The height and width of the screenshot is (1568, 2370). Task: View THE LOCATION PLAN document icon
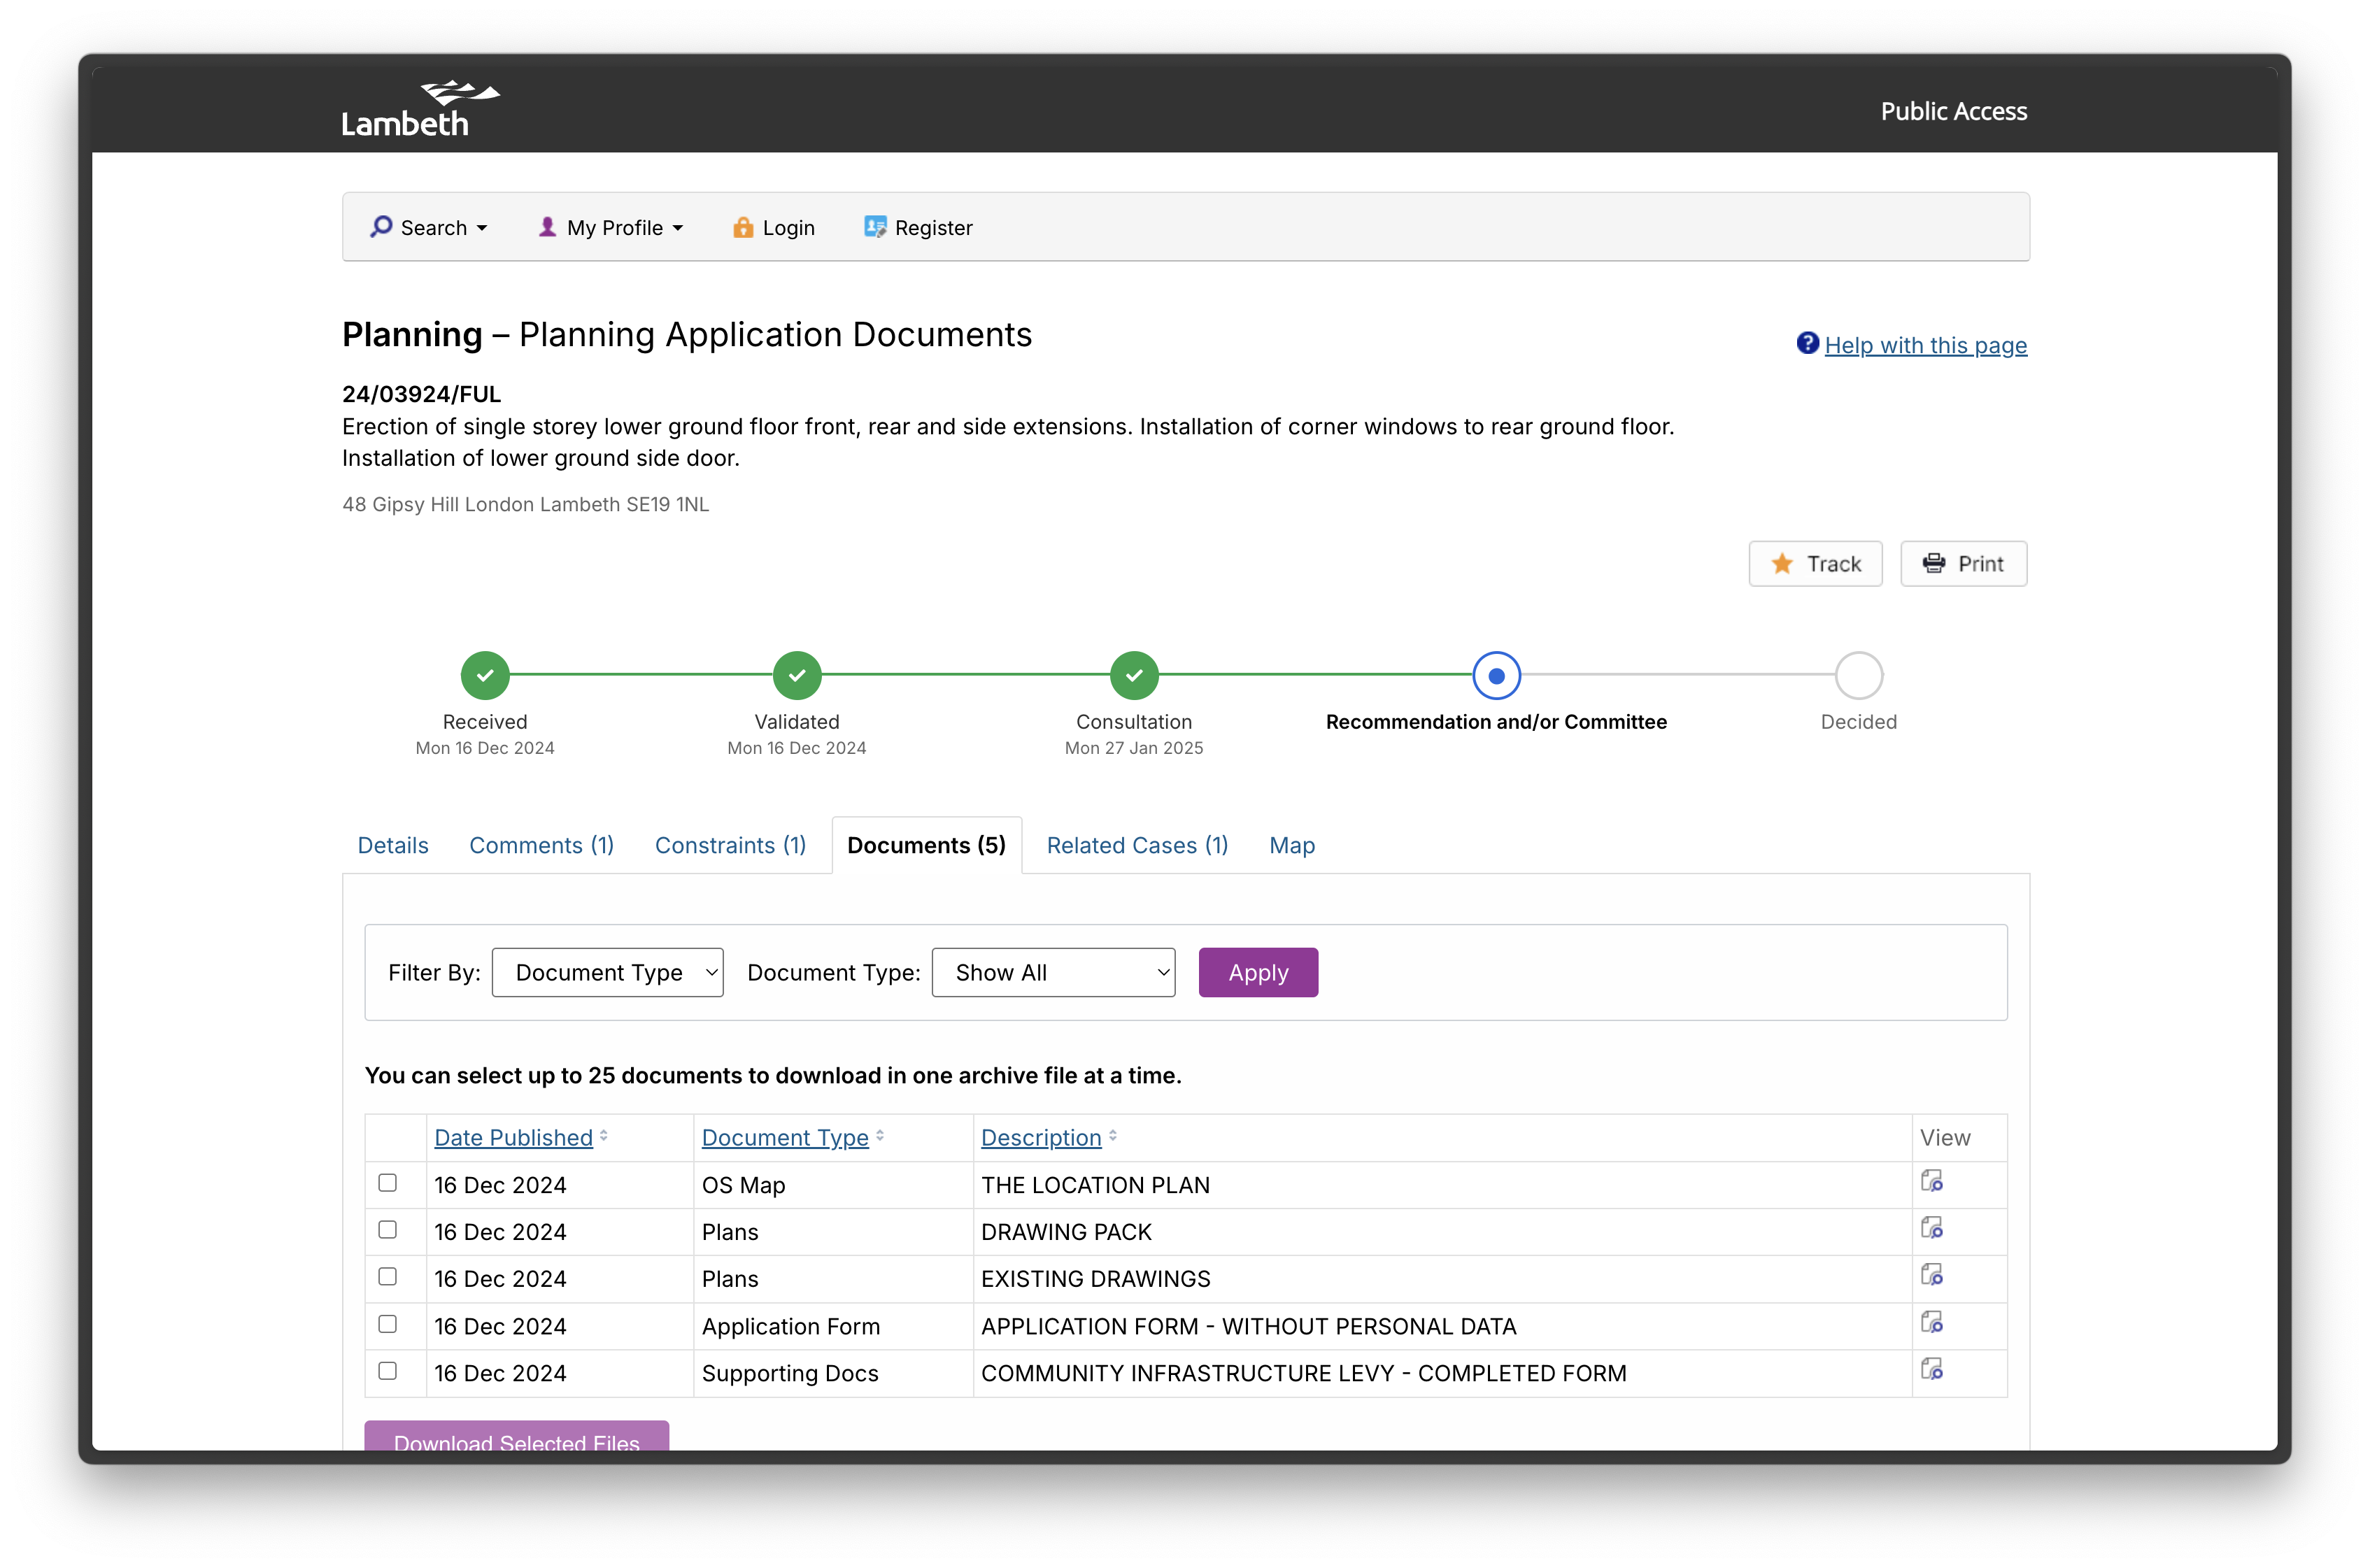coord(1932,1182)
